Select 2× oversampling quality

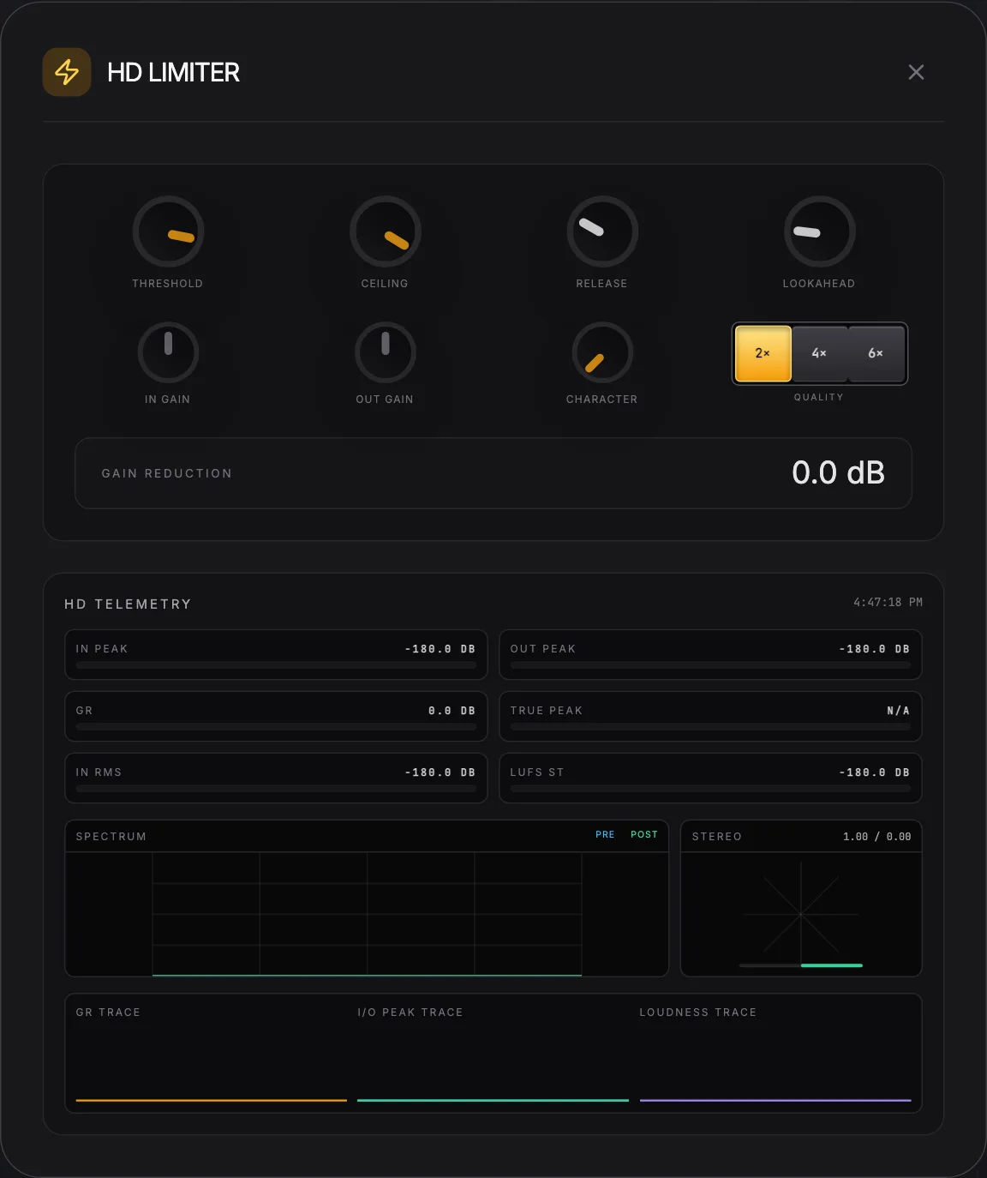tap(763, 353)
